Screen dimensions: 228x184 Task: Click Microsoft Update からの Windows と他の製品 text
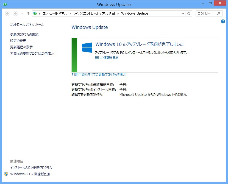(x=153, y=95)
